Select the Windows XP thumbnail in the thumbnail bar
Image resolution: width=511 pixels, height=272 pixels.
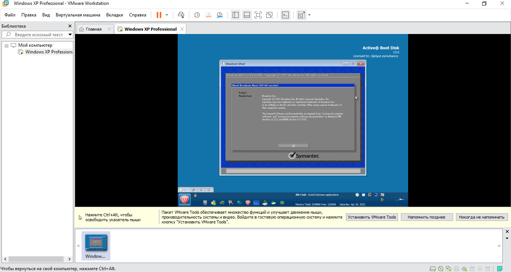pyautogui.click(x=96, y=245)
